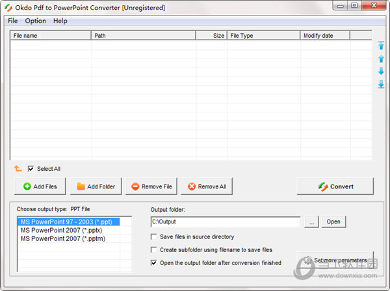The width and height of the screenshot is (390, 291).
Task: Enable Create subfolder using filename option
Action: point(153,249)
